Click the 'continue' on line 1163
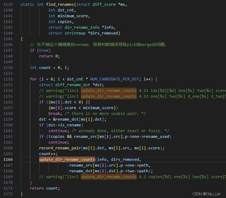Viewport: 226px width, 198px height. [58, 142]
